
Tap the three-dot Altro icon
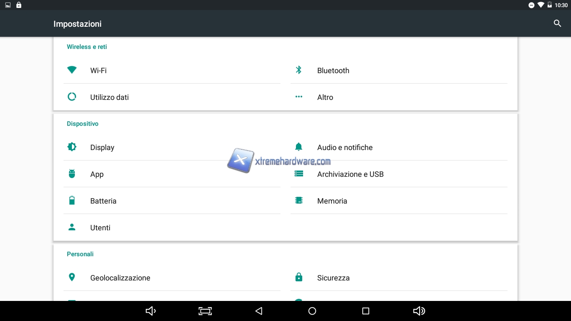pos(298,97)
